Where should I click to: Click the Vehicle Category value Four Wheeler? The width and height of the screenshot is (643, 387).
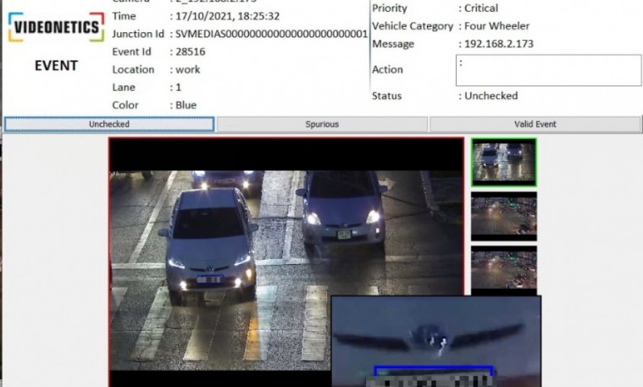tap(496, 25)
